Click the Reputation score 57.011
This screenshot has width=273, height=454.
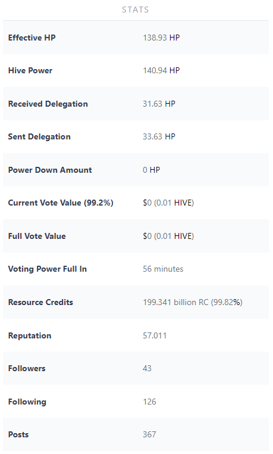point(155,335)
